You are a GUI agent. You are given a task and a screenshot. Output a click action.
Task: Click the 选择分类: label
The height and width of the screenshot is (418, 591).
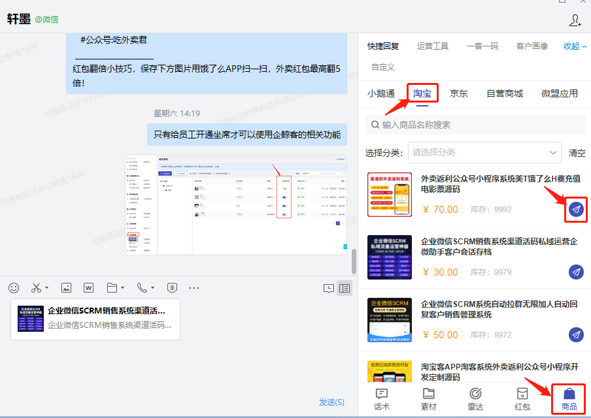tap(384, 153)
